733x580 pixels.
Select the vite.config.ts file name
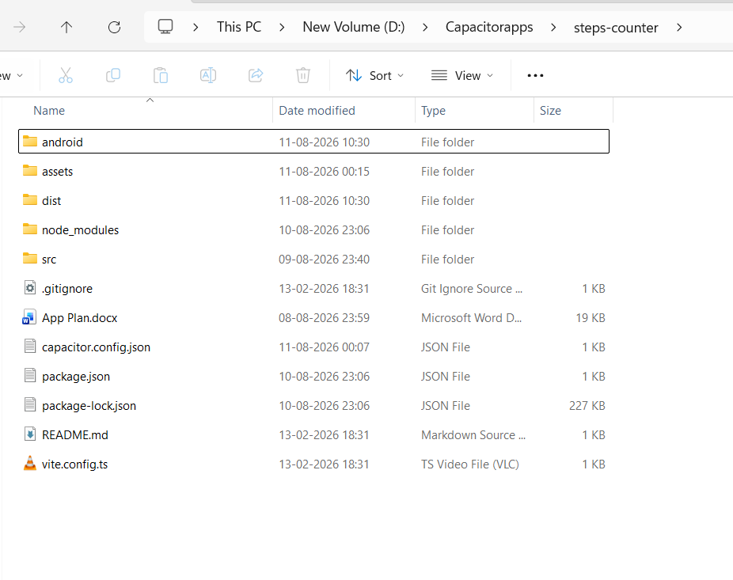74,464
